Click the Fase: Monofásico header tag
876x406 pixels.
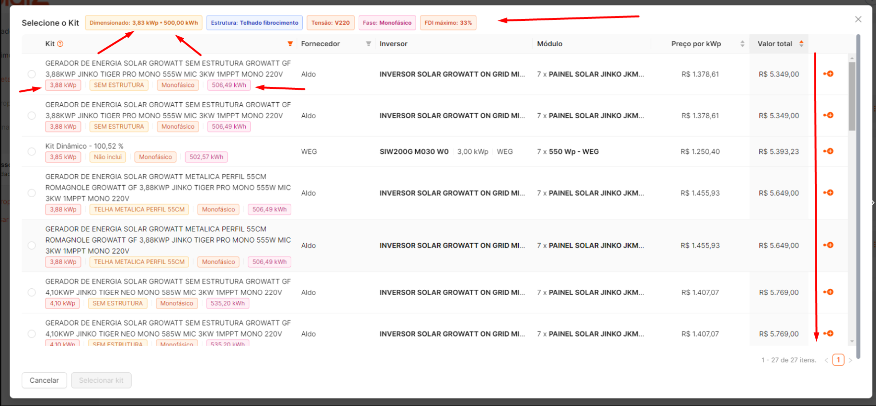click(x=387, y=23)
